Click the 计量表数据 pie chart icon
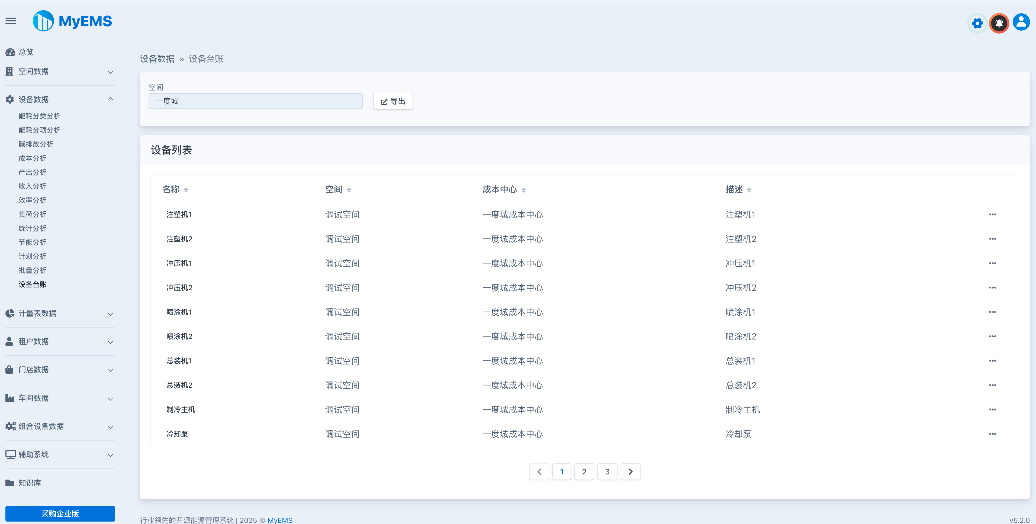 tap(10, 313)
